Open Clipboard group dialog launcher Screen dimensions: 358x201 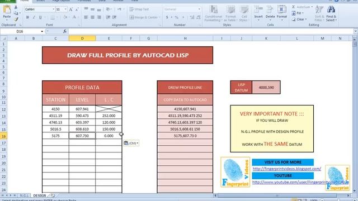(20, 25)
